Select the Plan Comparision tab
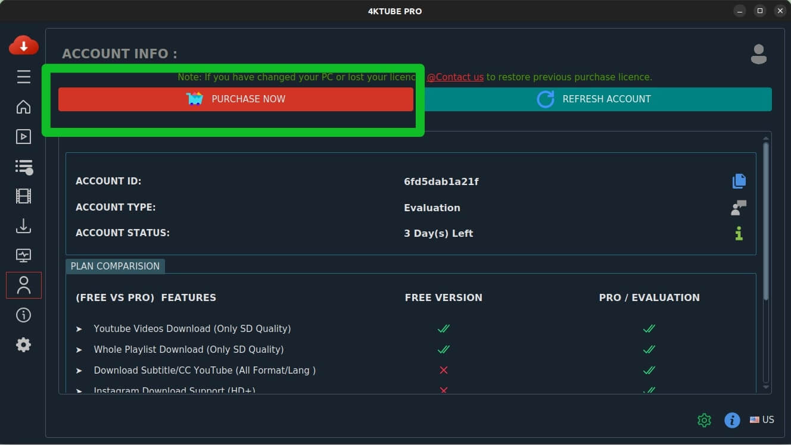This screenshot has height=445, width=791. tap(115, 266)
